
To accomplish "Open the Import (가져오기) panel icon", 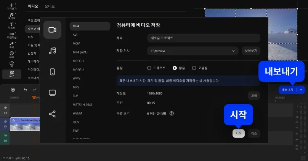I will (11, 6).
